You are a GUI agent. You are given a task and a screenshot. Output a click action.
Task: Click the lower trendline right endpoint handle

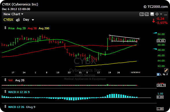pyautogui.click(x=137, y=42)
